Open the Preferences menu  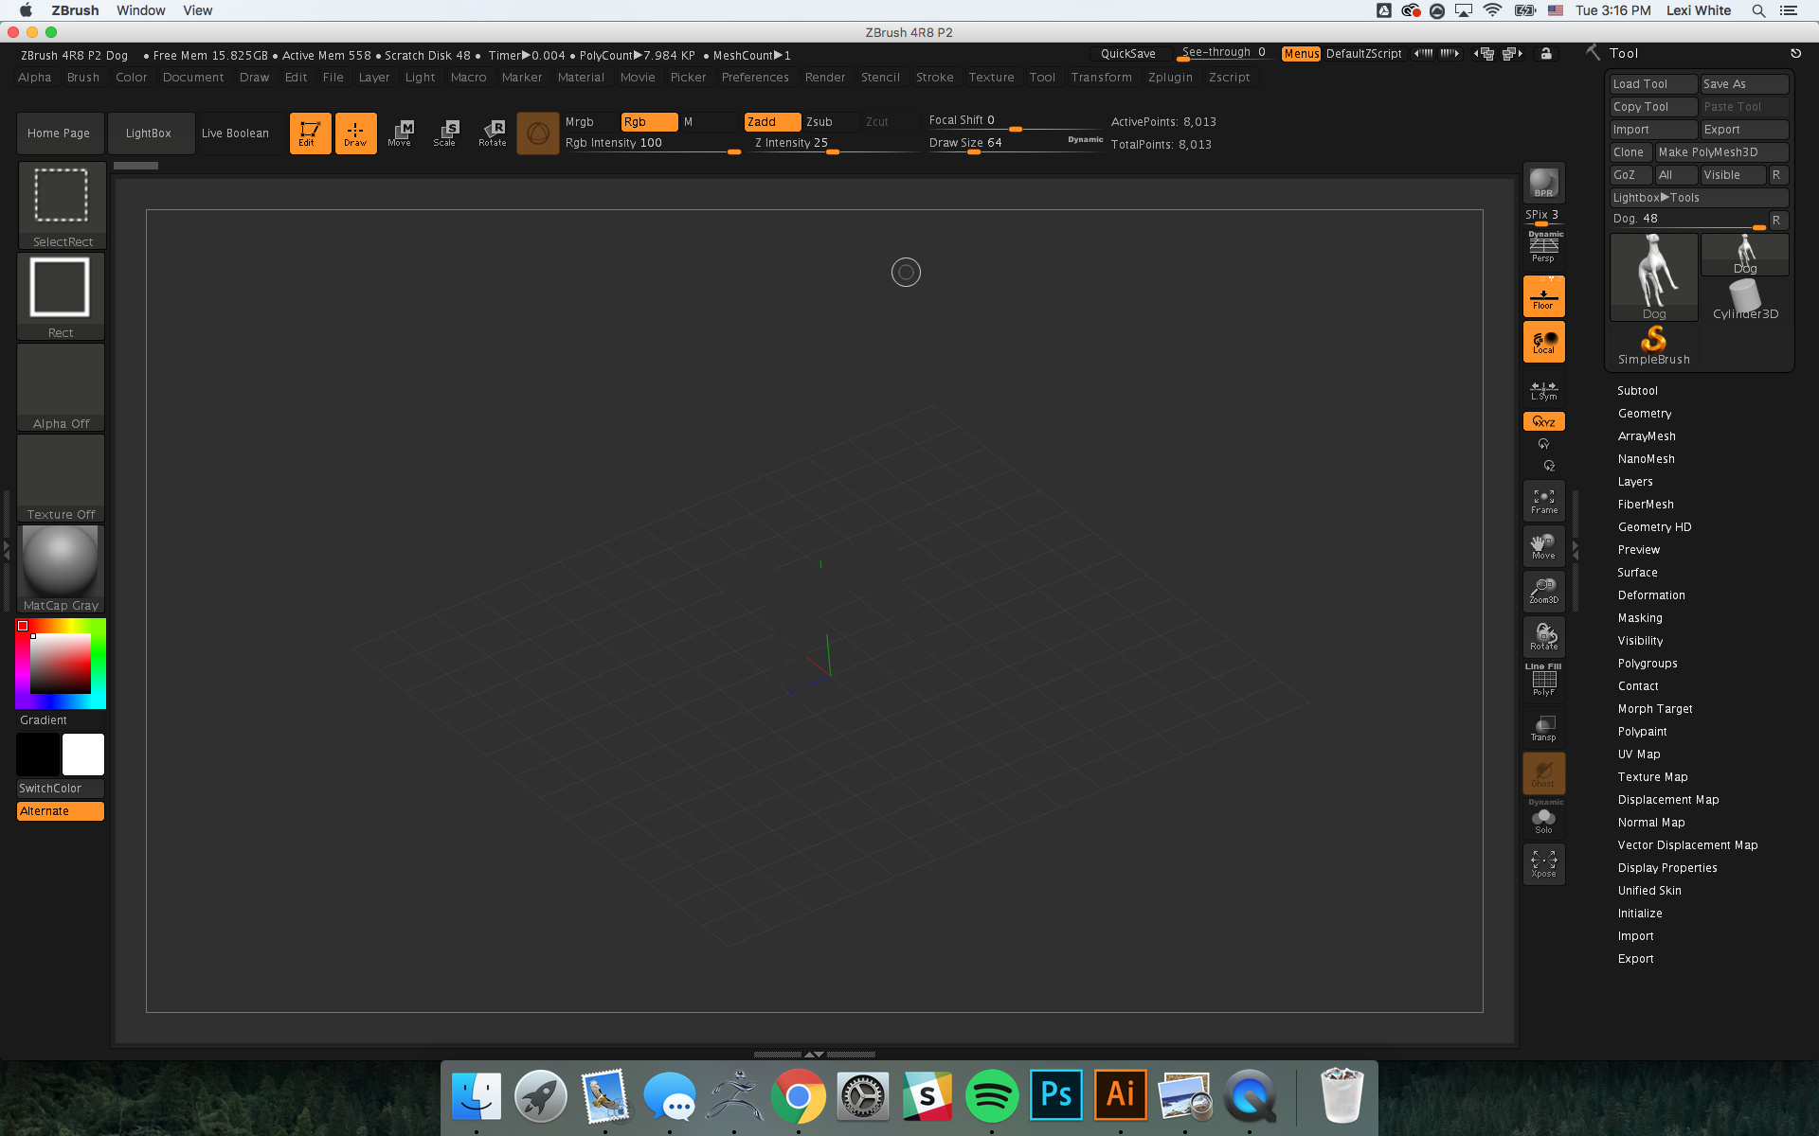755,78
